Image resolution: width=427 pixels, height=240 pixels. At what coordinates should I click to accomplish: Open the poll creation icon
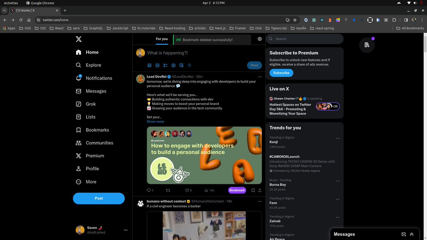pyautogui.click(x=165, y=65)
